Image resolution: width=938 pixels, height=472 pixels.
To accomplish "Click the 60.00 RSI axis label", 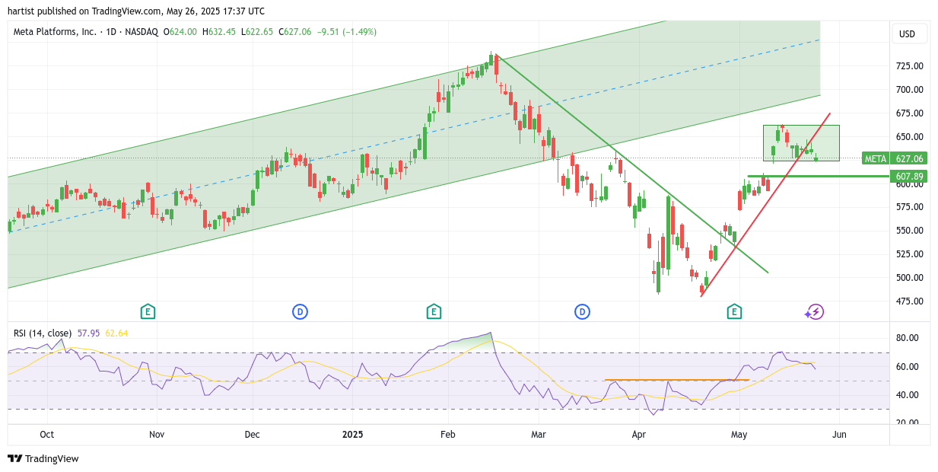I will (908, 367).
